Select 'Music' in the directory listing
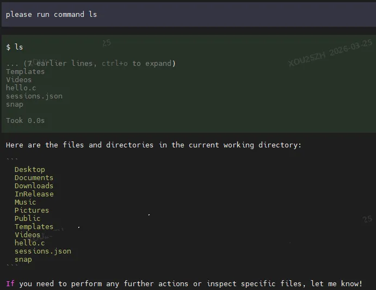376x290 pixels. click(x=25, y=202)
